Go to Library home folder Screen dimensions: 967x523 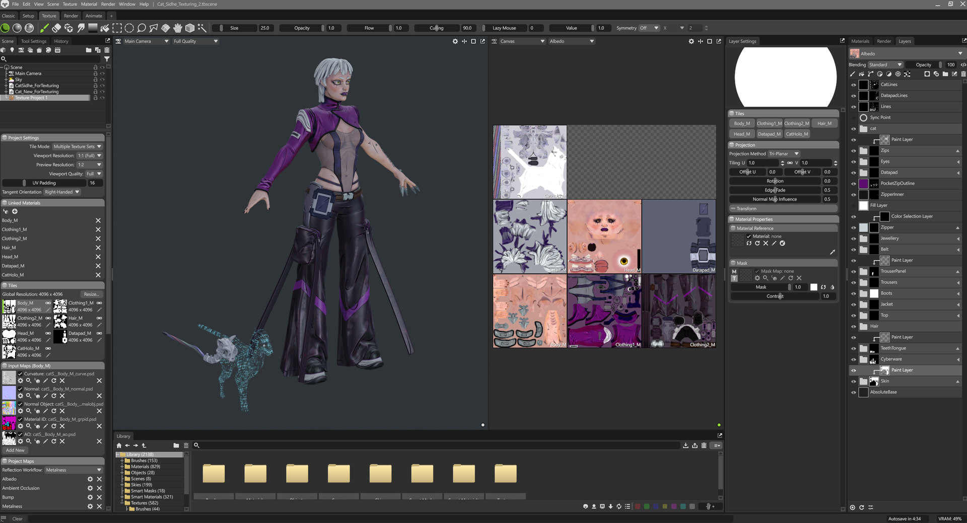tap(119, 445)
